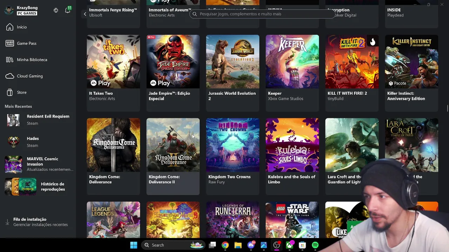449x252 pixels.
Task: Click EA Play badge on It Takes Two
Action: (x=101, y=83)
